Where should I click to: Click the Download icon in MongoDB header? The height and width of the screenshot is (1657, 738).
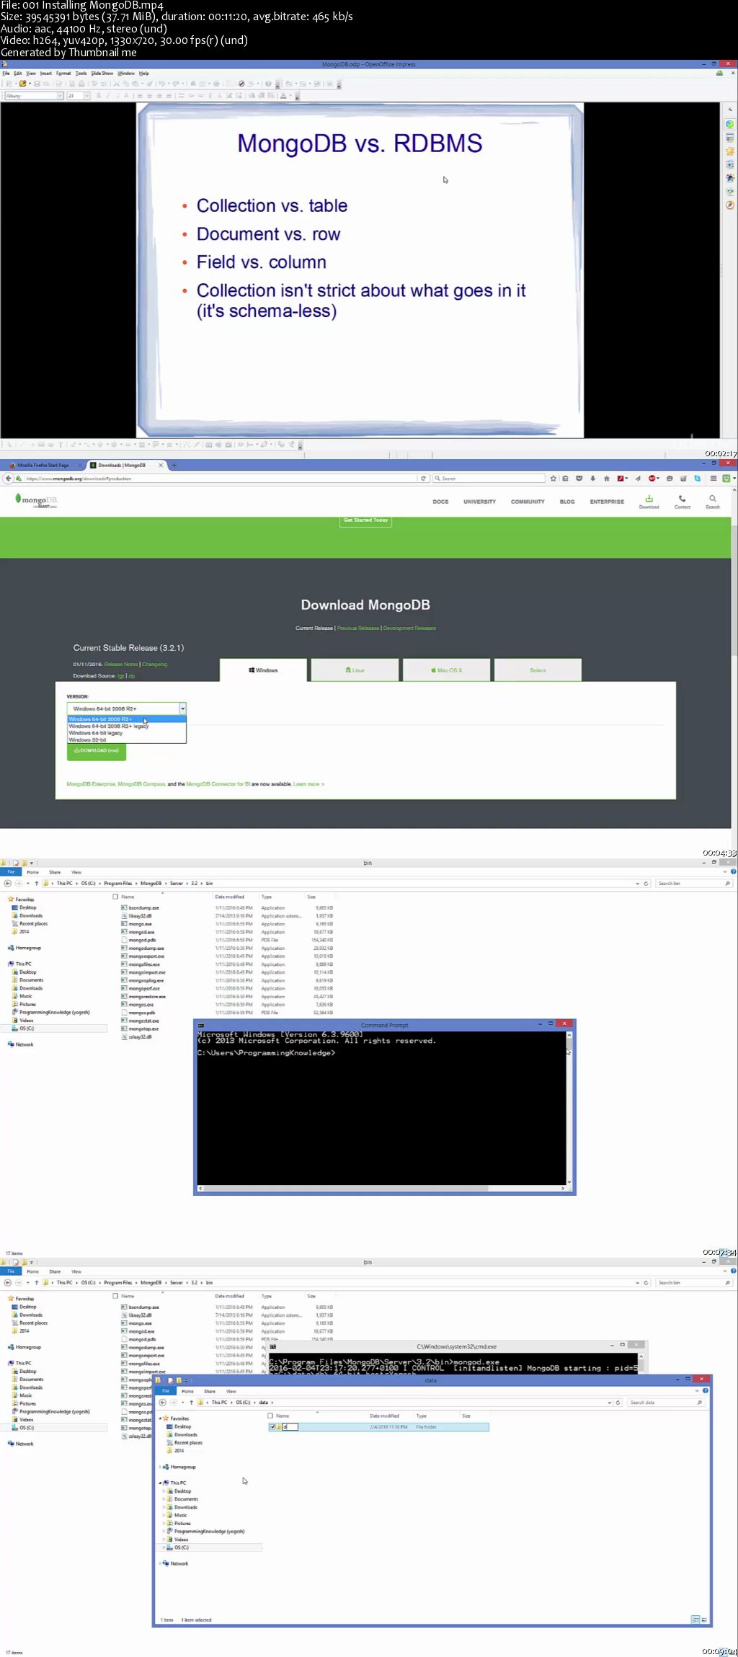(649, 502)
